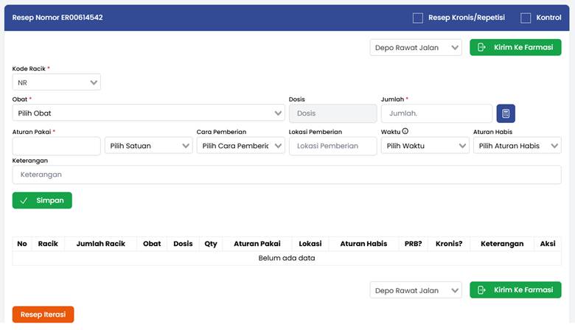The image size is (575, 330).
Task: Click the blue calculator icon beside Jumlah
Action: 506,113
